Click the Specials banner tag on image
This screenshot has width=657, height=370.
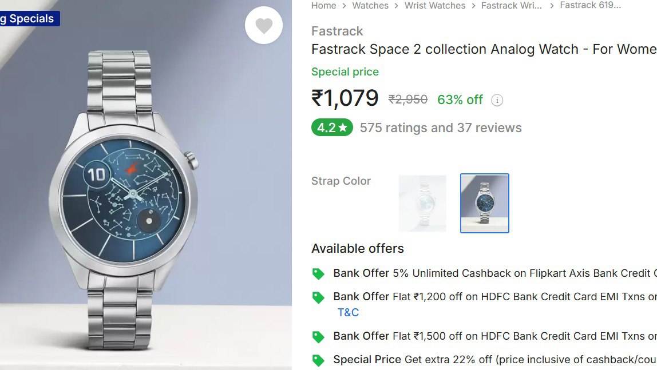[29, 19]
